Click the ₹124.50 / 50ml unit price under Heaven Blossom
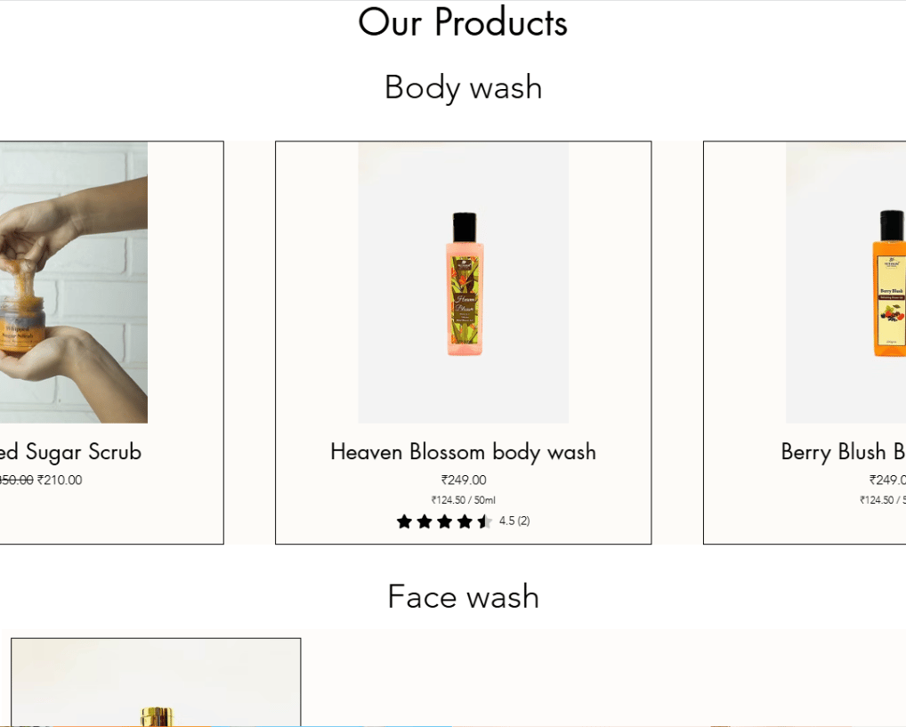Screen dimensions: 906x727 [x=464, y=500]
